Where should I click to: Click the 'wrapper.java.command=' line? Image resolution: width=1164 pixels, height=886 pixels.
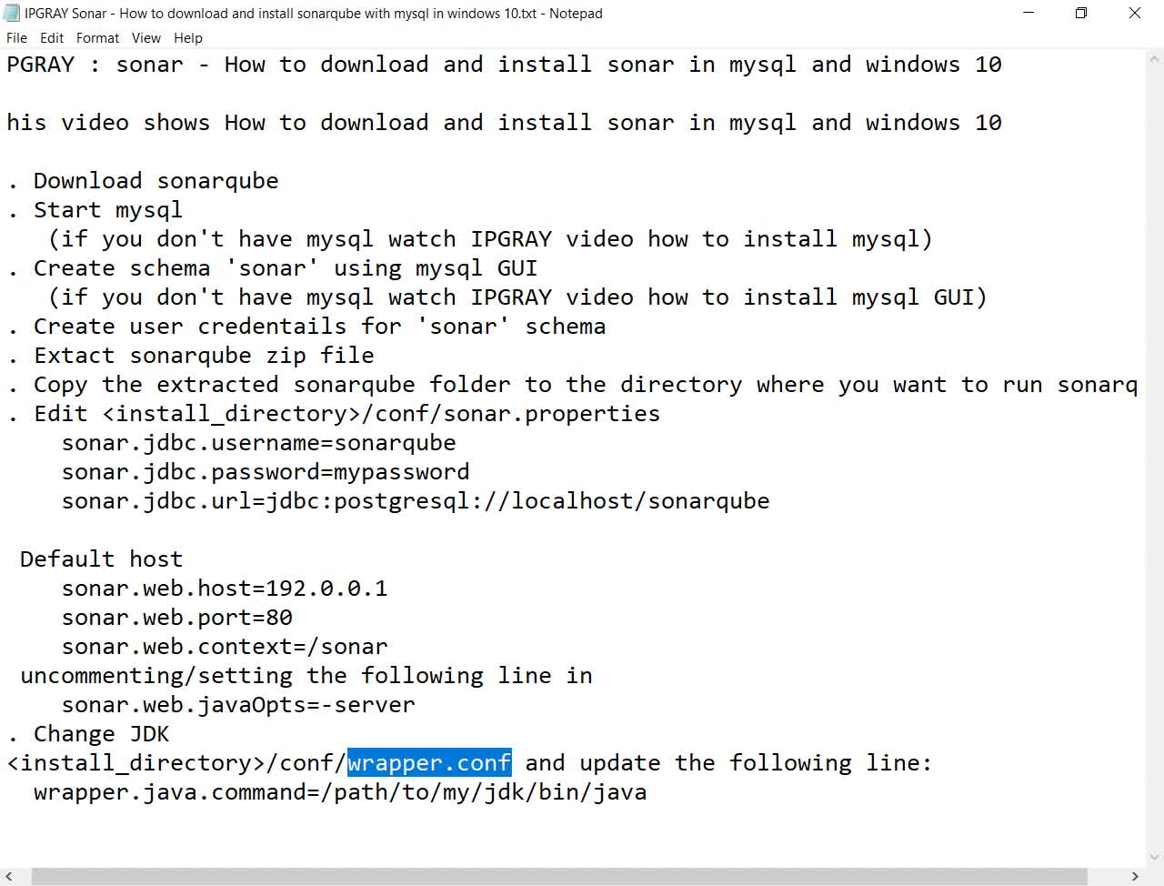pos(340,792)
